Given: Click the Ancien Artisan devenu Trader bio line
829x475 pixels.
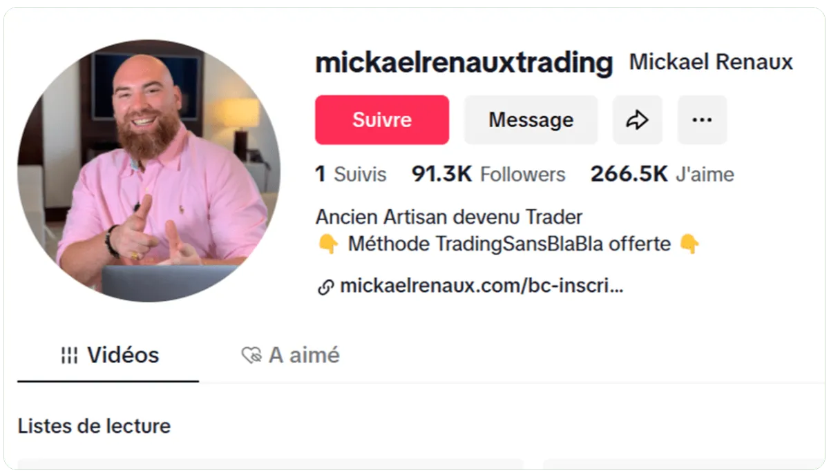Looking at the screenshot, I should pyautogui.click(x=449, y=217).
